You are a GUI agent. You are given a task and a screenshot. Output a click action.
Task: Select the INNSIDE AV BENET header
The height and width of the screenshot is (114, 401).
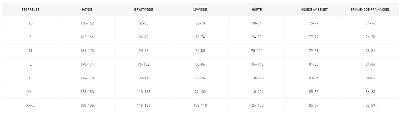click(314, 10)
